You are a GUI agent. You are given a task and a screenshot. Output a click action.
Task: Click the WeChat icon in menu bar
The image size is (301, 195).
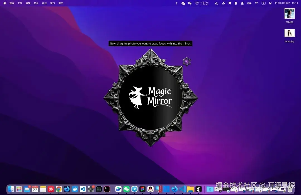[190, 3]
